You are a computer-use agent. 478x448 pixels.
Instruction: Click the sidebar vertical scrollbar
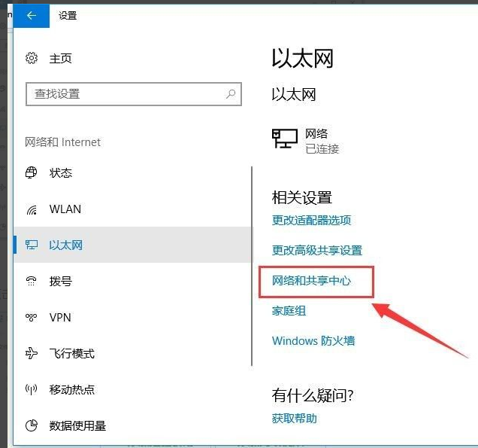253,264
